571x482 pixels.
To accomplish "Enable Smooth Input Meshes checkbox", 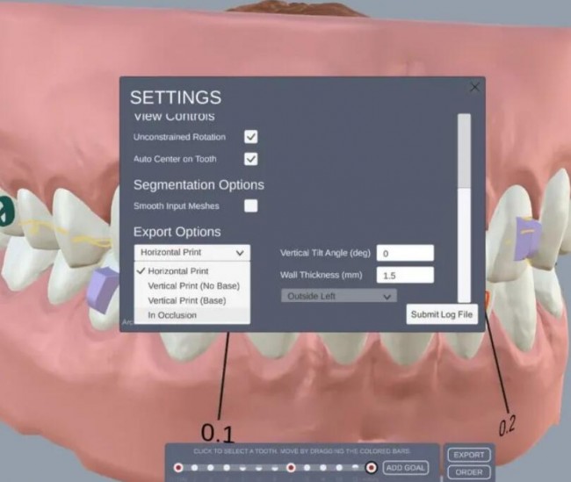I will click(x=250, y=205).
